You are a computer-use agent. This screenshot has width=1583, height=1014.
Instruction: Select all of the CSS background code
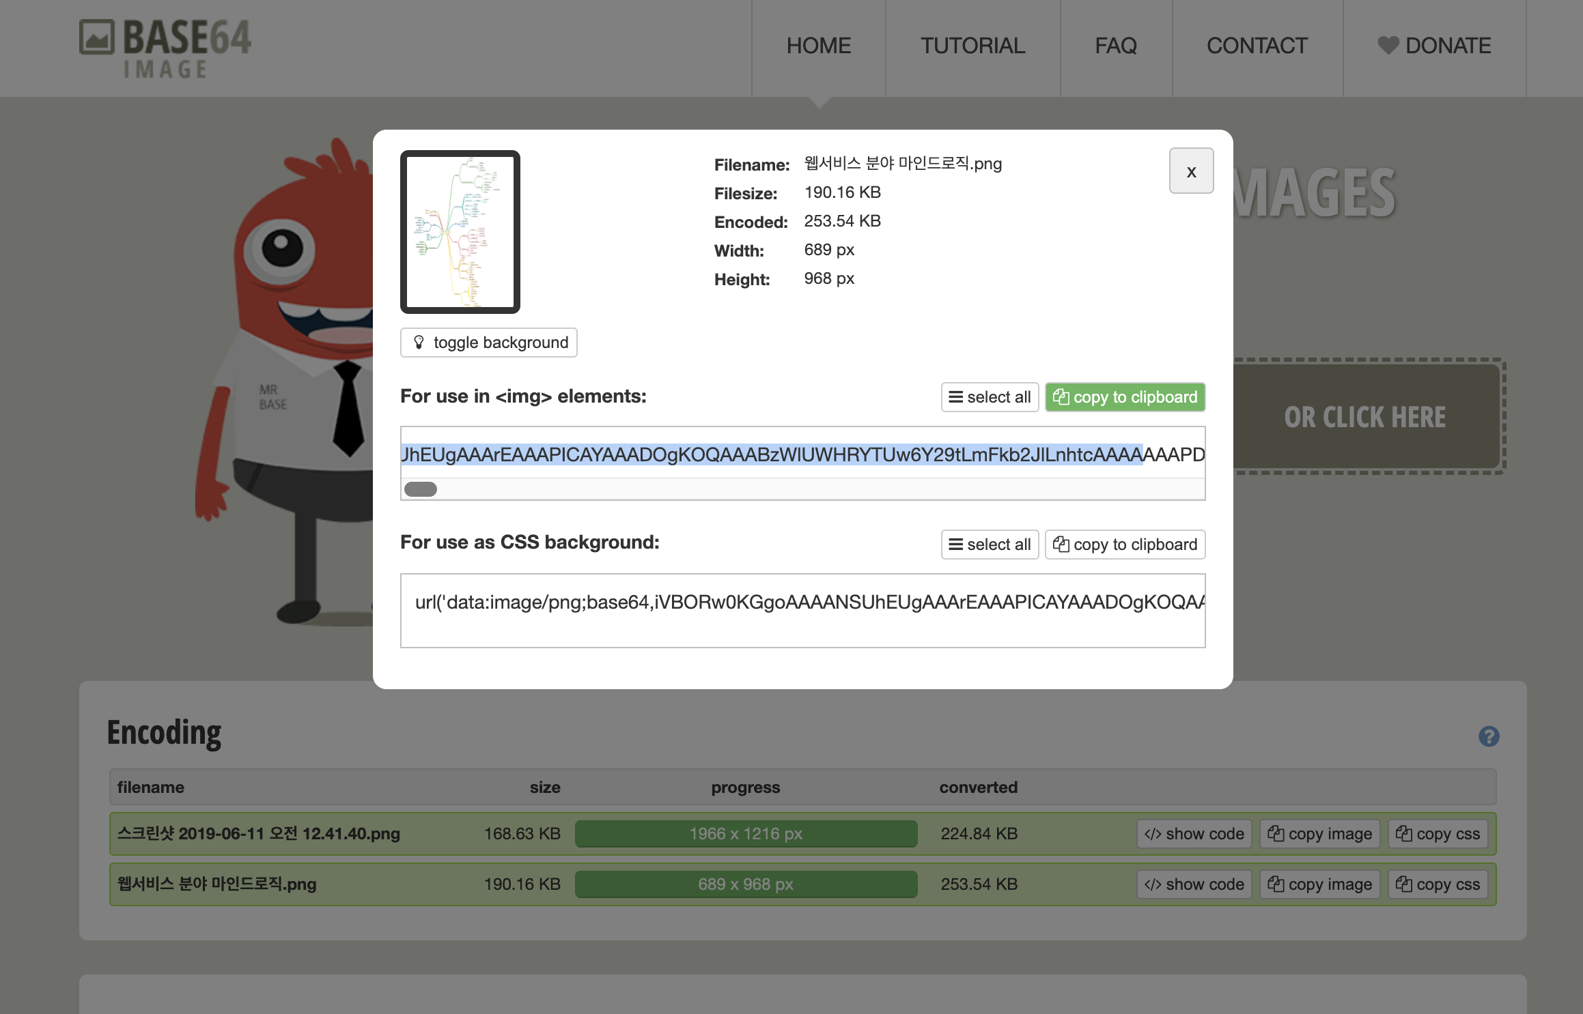(x=990, y=545)
